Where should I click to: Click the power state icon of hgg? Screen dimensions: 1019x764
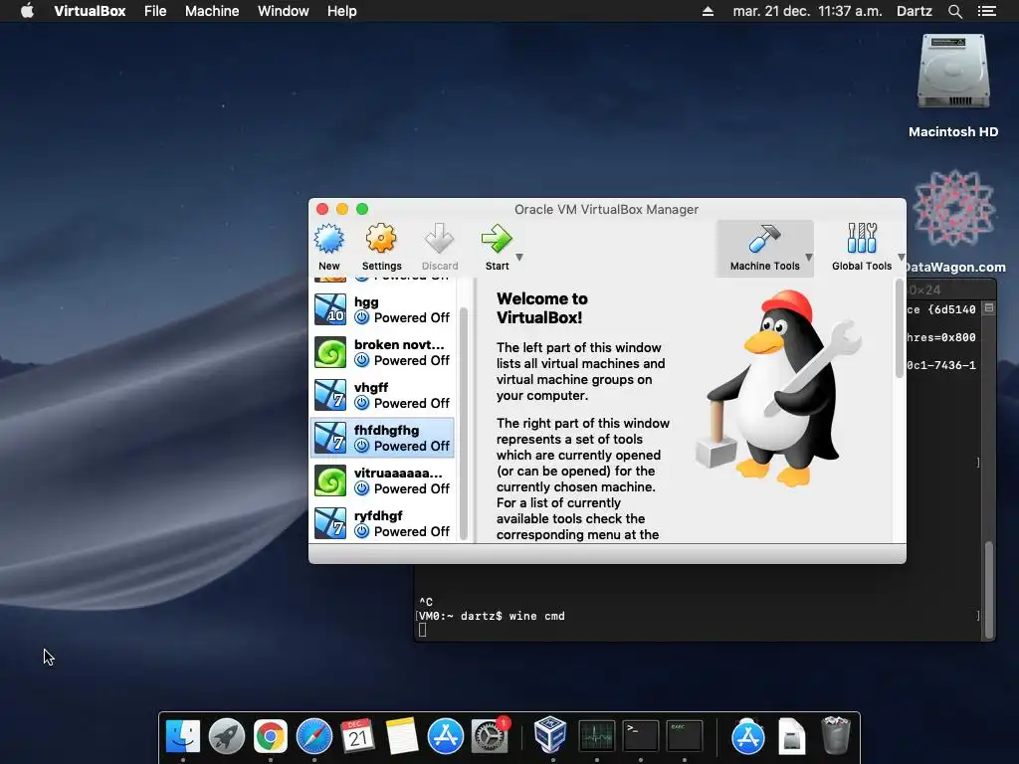362,317
